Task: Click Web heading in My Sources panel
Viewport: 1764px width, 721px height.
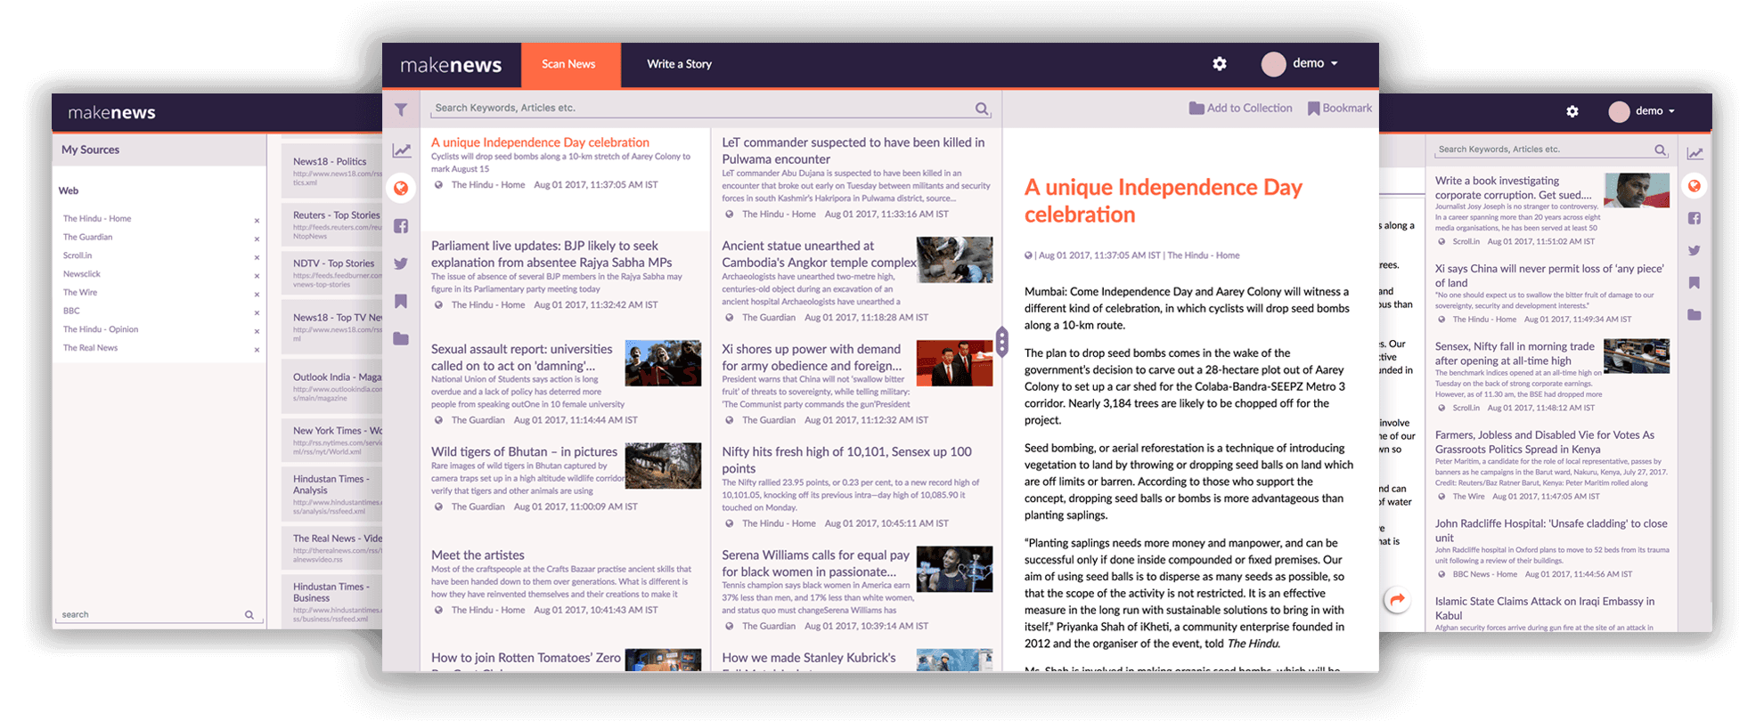Action: pos(69,190)
